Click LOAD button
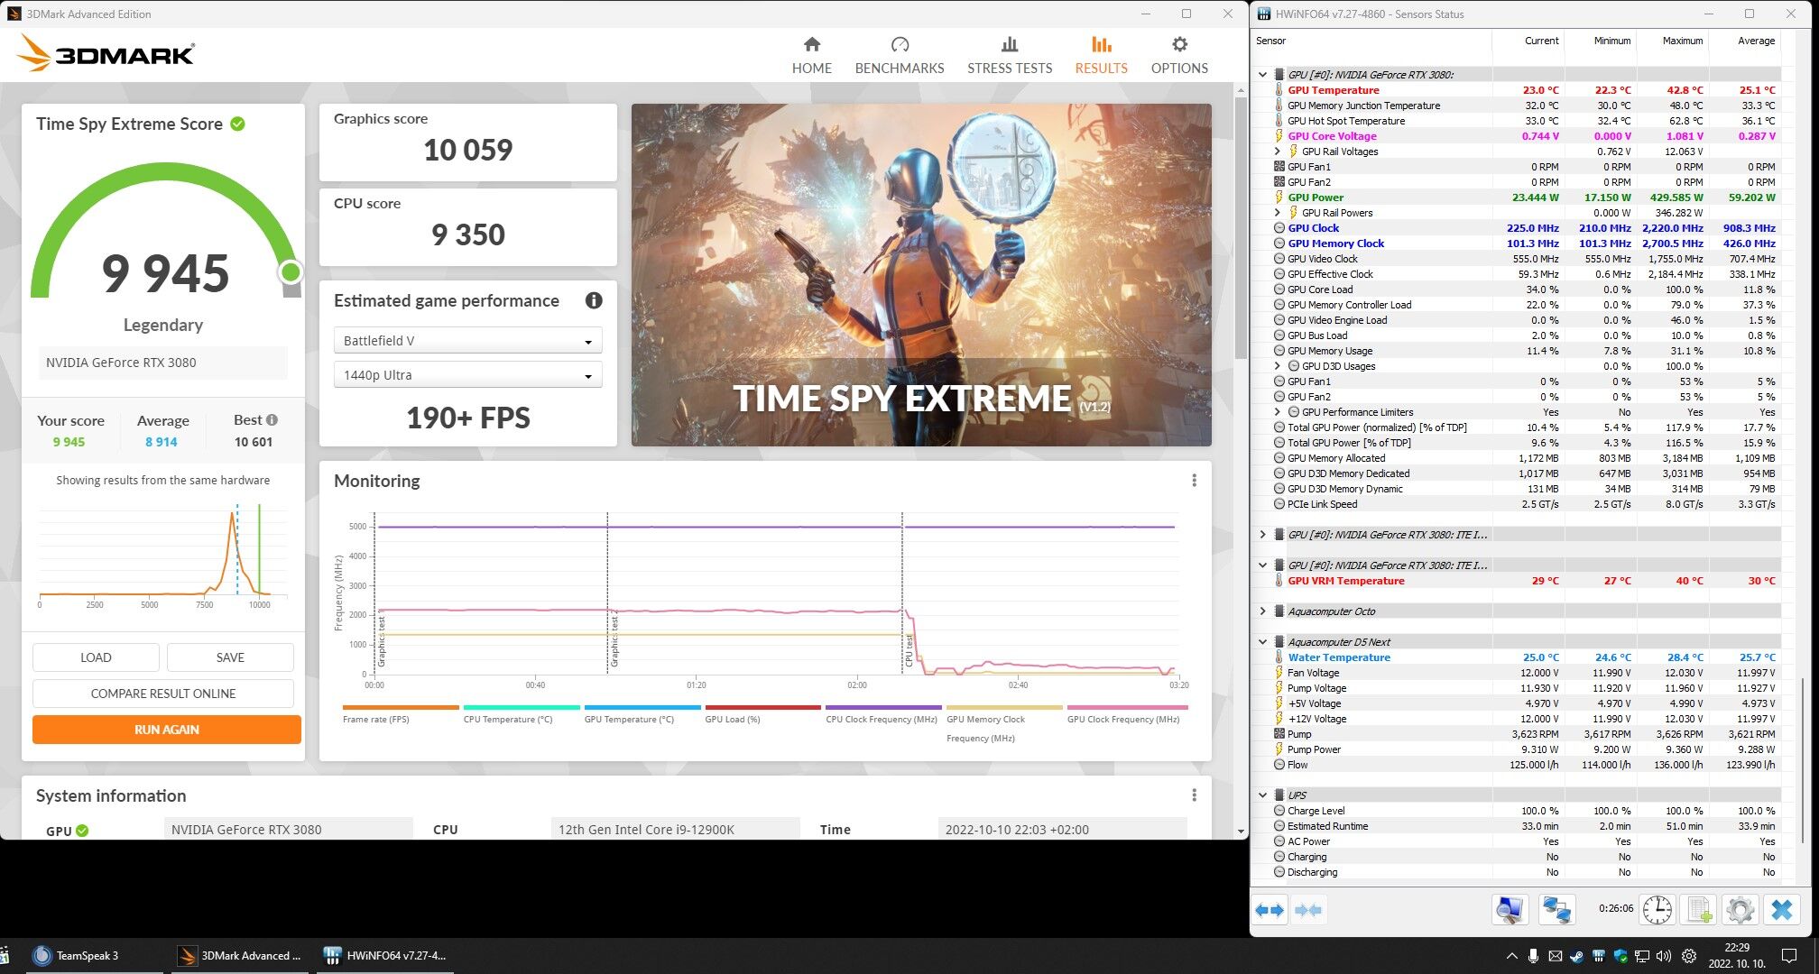1819x974 pixels. [96, 657]
